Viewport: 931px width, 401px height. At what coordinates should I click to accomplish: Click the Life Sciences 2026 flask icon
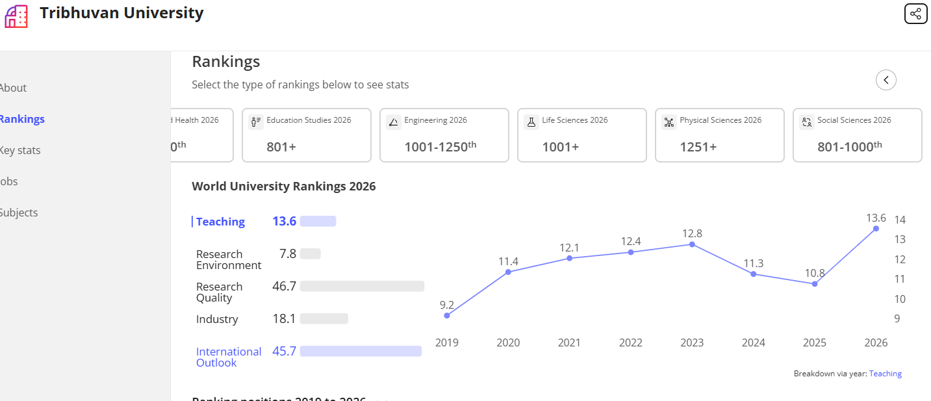531,122
